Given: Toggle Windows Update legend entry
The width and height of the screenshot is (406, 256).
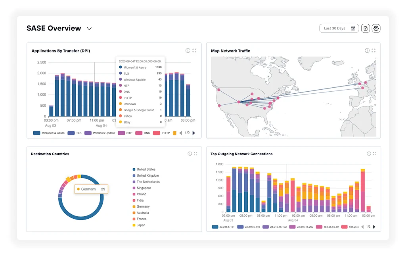Looking at the screenshot, I should coord(100,133).
